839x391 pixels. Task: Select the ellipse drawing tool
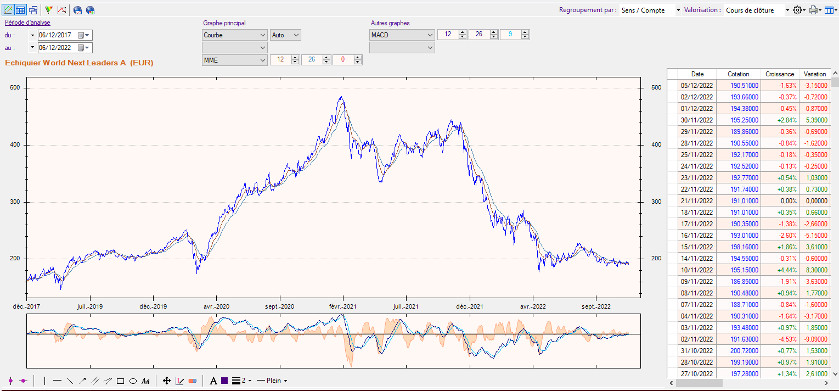click(133, 381)
